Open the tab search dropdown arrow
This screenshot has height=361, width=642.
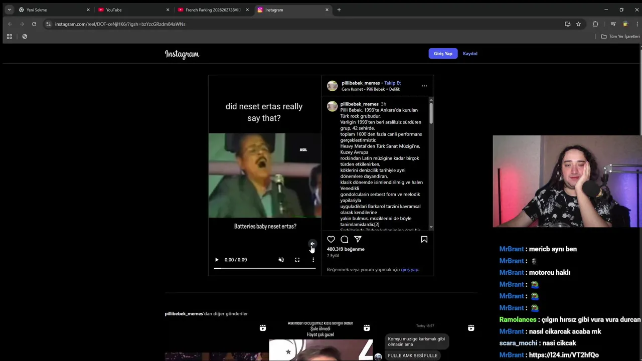pos(9,10)
